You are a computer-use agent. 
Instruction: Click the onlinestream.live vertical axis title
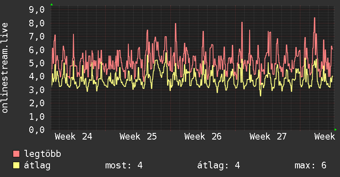point(5,68)
